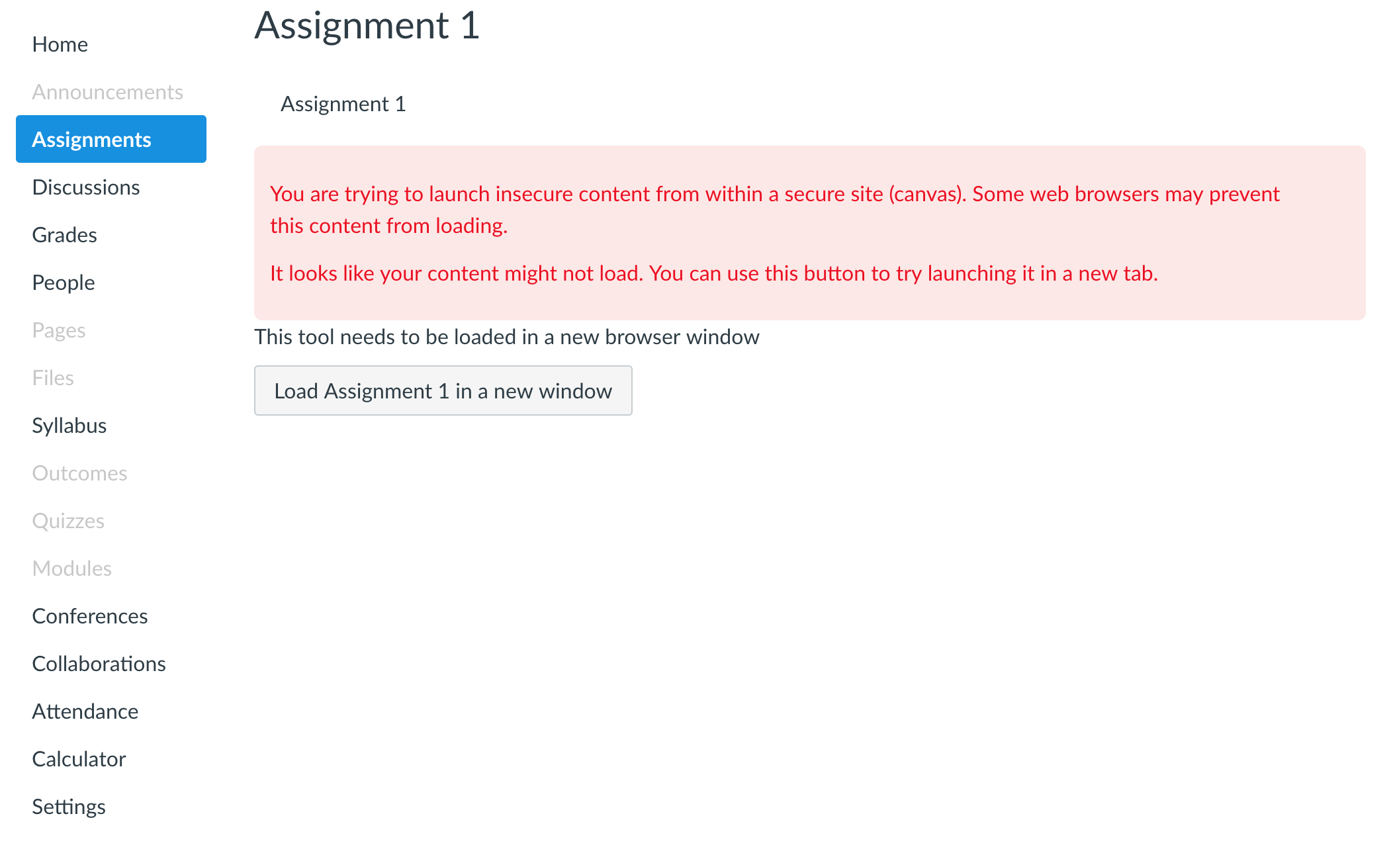Toggle Calculator tool visibility
1391x863 pixels.
click(x=79, y=758)
